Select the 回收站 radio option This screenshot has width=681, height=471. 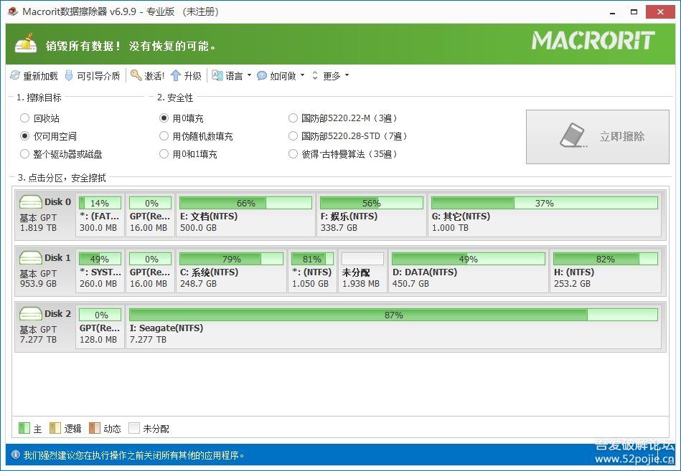coord(25,118)
